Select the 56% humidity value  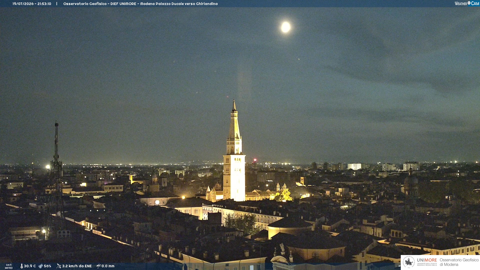(x=47, y=266)
